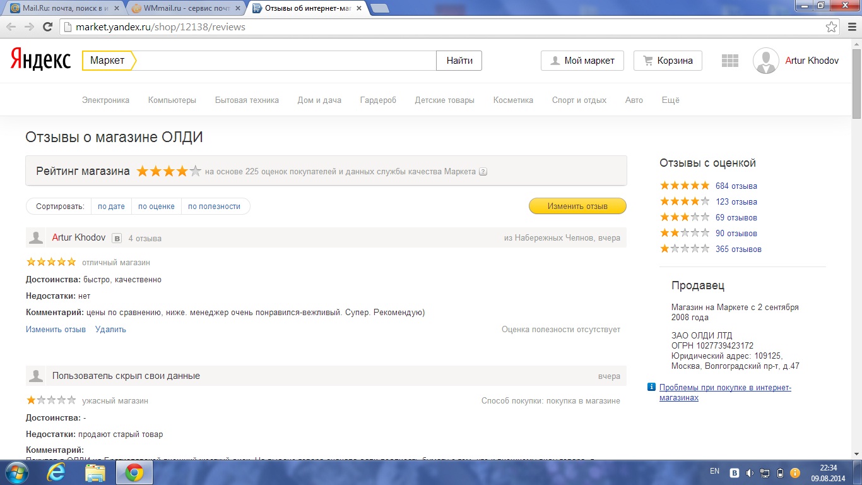Go to the Дом и дача category
This screenshot has height=485, width=862.
point(319,100)
